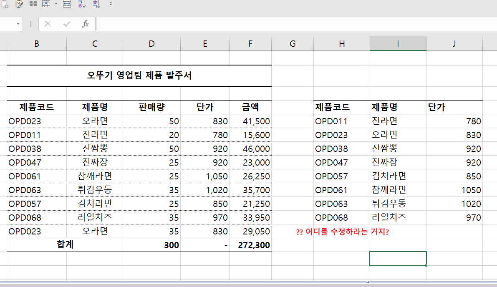The height and width of the screenshot is (287, 497).
Task: Open the Insert Function fx button
Action: pos(85,24)
